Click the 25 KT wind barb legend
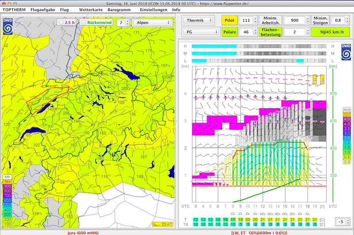The height and width of the screenshot is (235, 354). (x=162, y=224)
